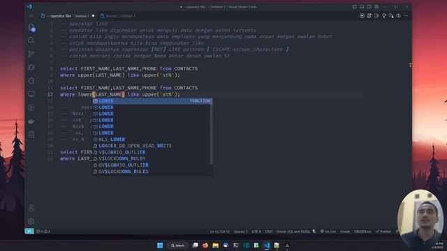
Task: Choose LOADER_DB_OPEN_READ_WRITE suggestion
Action: click(152, 146)
